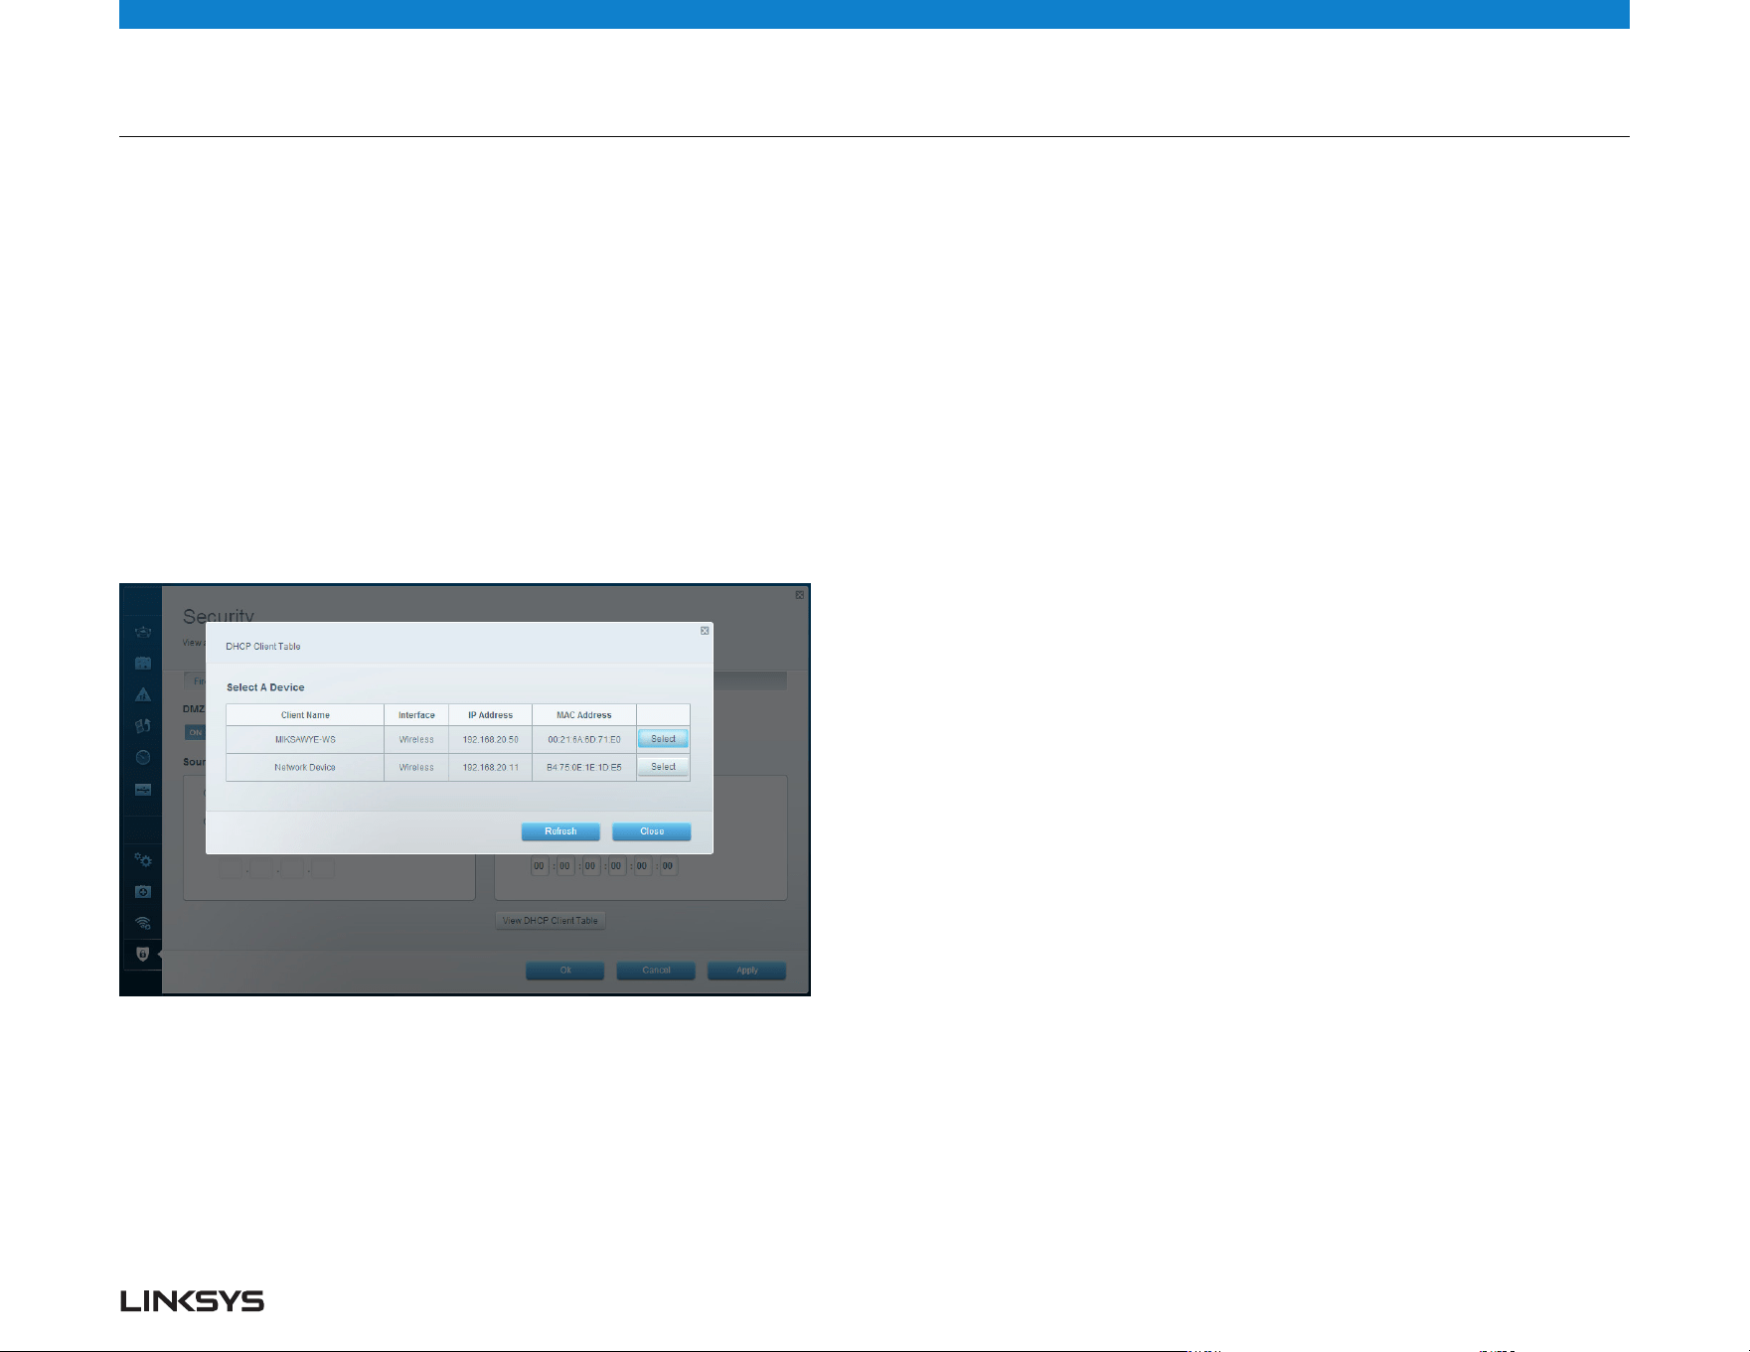
Task: Click the Cancel button
Action: pyautogui.click(x=656, y=971)
